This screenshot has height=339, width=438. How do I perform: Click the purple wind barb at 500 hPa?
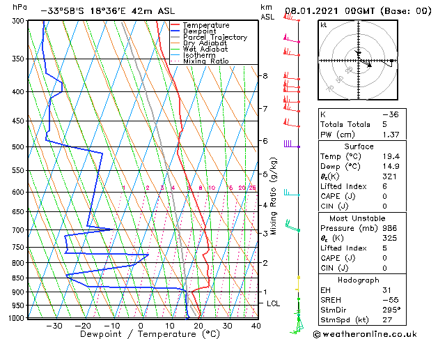pos(290,145)
